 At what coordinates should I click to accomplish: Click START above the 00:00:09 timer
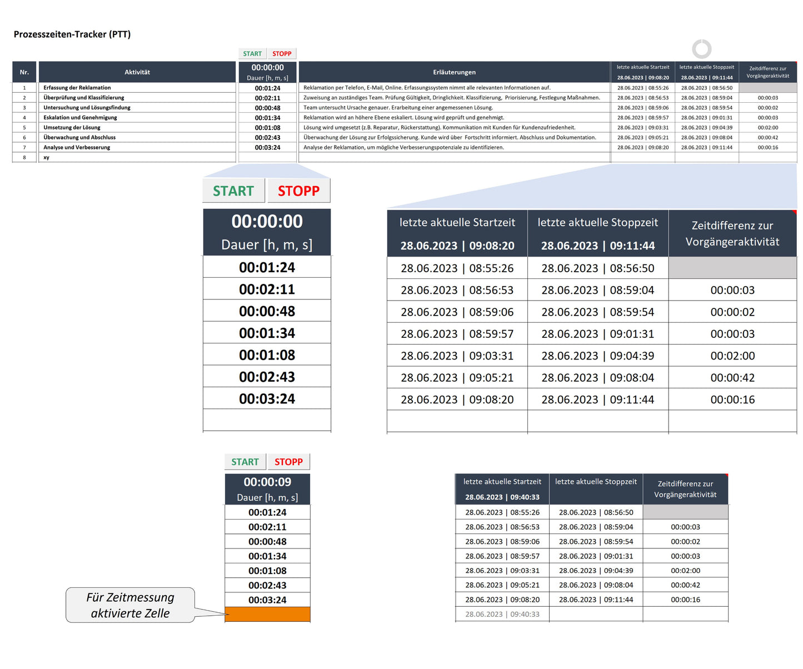click(x=245, y=462)
